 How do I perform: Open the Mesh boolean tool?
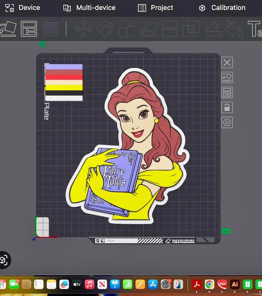(x=191, y=29)
